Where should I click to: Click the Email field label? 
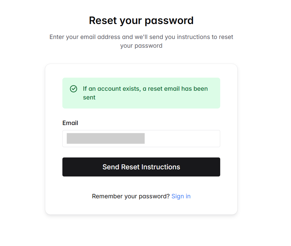point(70,123)
